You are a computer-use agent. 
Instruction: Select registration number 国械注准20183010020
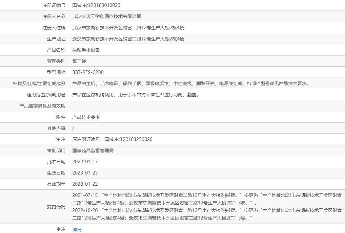pyautogui.click(x=96, y=5)
